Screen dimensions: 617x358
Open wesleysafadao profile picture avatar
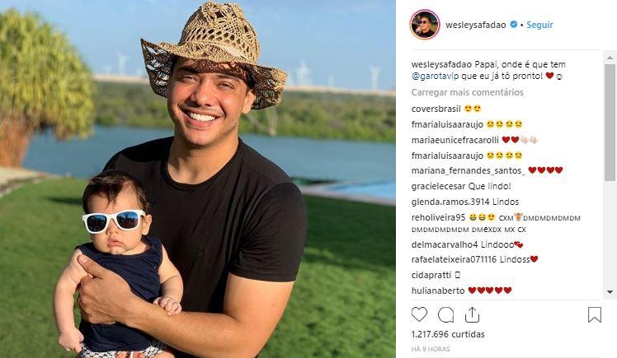click(x=425, y=25)
